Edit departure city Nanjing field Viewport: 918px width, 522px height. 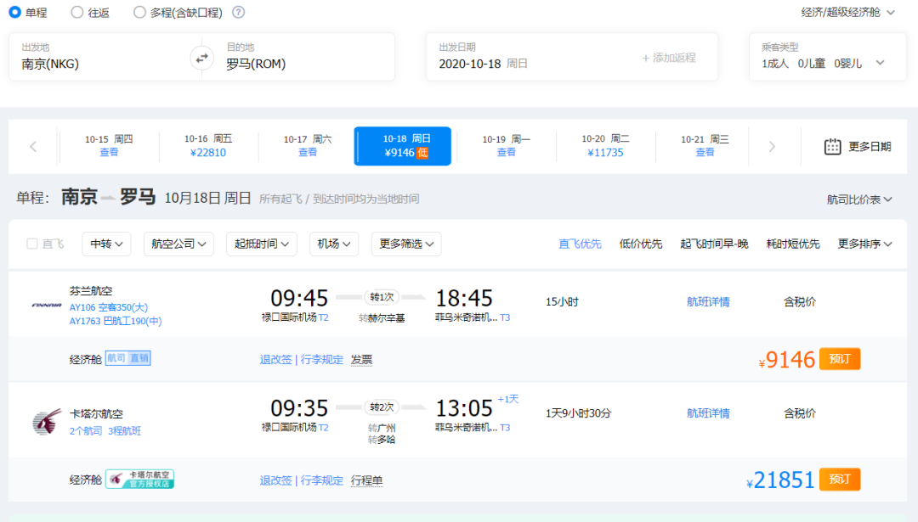99,57
